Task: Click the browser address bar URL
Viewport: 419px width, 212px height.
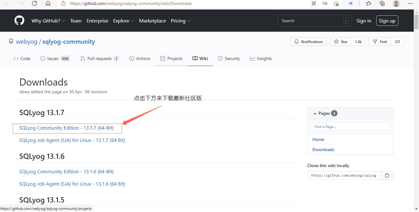Action: [x=131, y=3]
